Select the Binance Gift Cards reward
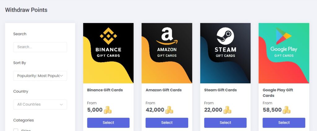Viewport: 317px width, 131px height. point(108,123)
